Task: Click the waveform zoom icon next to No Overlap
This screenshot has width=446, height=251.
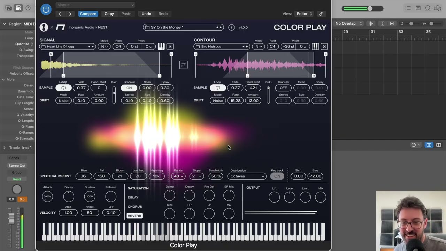Action: point(371,23)
